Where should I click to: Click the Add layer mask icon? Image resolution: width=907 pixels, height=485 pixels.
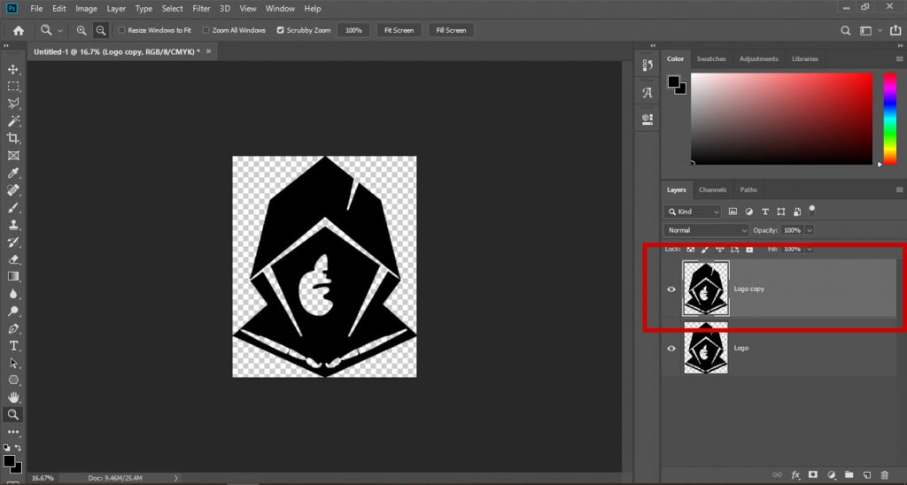tap(813, 474)
